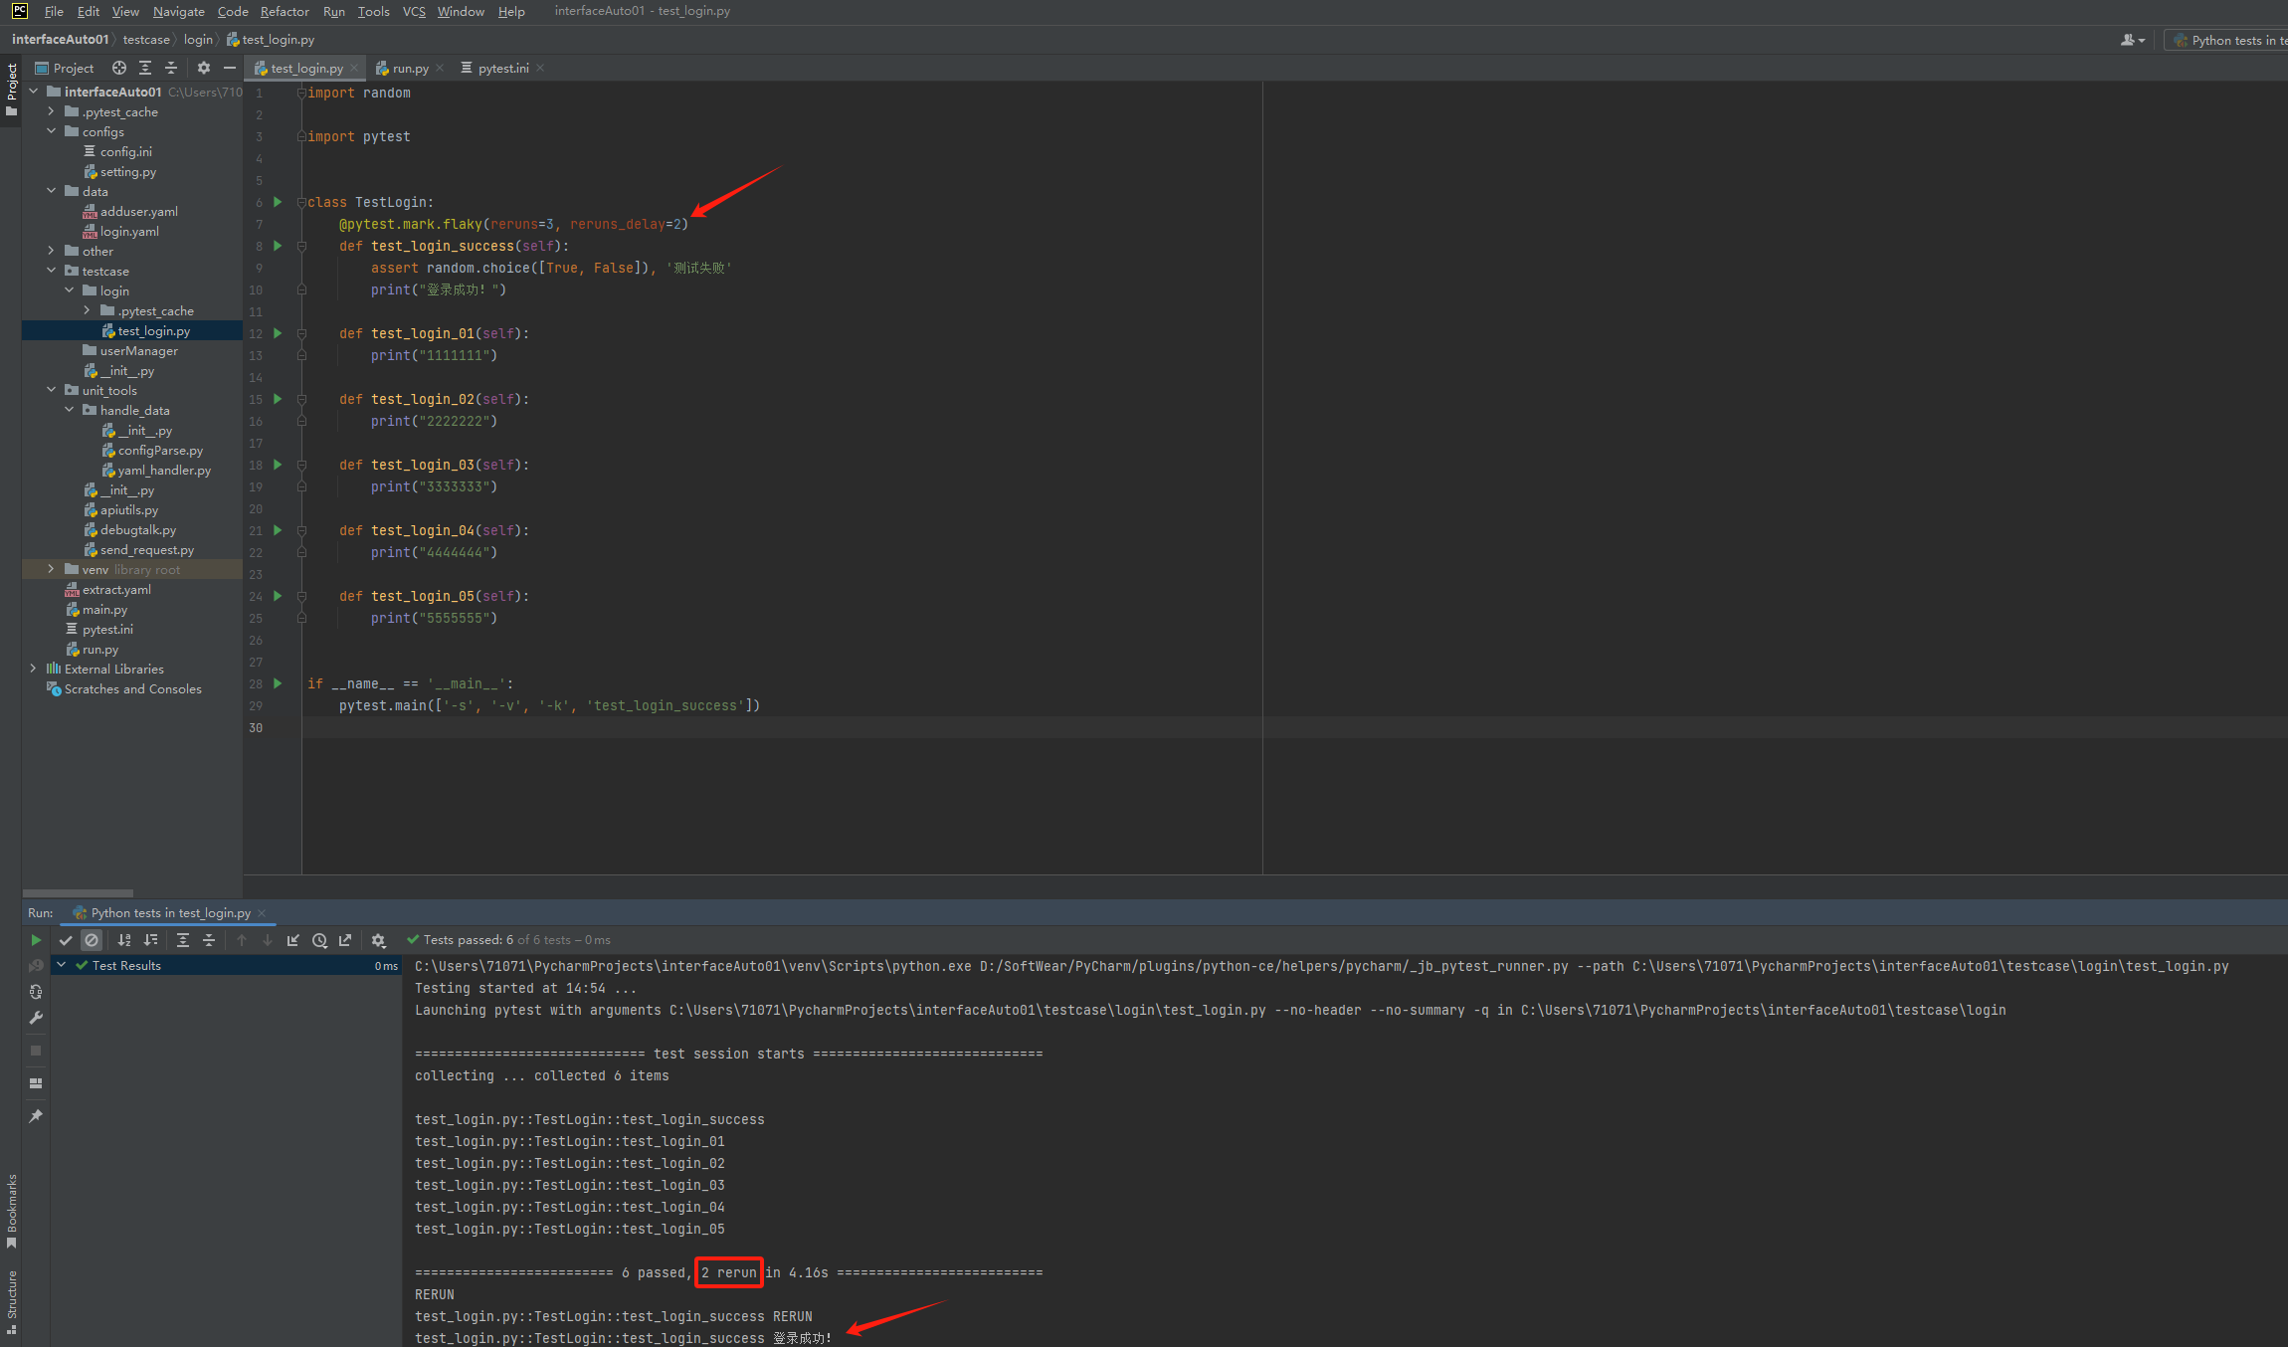Screen dimensions: 2288x1347
Task: Open Python tests run configuration dropdown
Action: coord(2228,40)
